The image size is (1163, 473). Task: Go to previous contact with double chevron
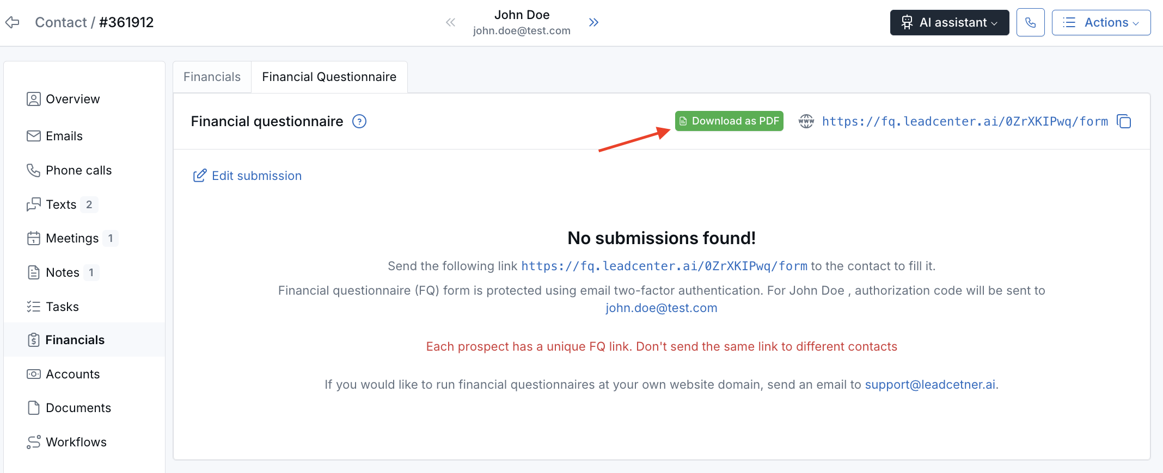click(x=450, y=22)
